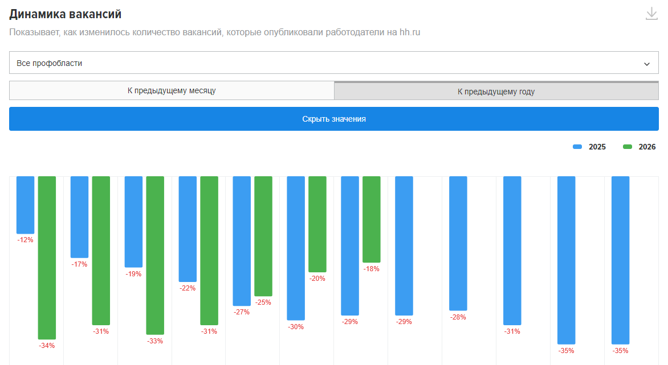Select the blue bar labeled -12%
The height and width of the screenshot is (365, 668).
pos(25,205)
